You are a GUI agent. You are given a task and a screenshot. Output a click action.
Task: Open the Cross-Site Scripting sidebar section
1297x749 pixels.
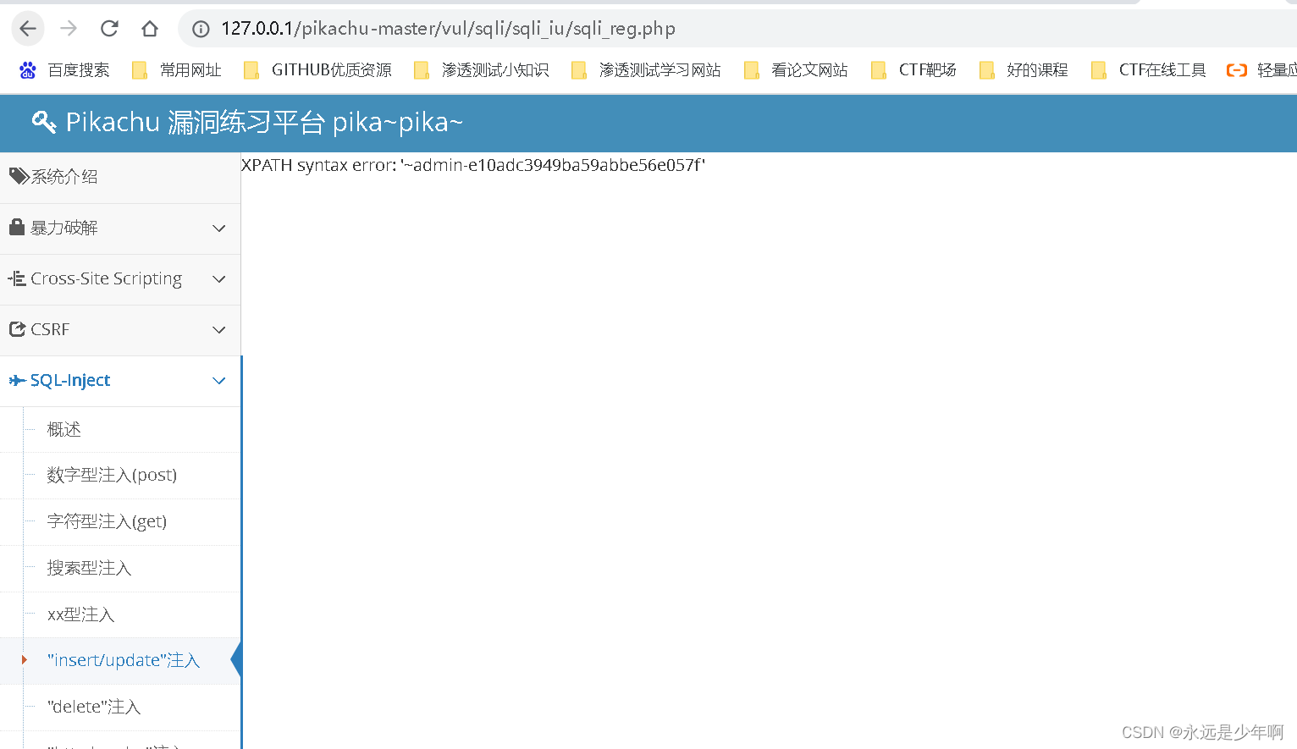click(x=120, y=279)
